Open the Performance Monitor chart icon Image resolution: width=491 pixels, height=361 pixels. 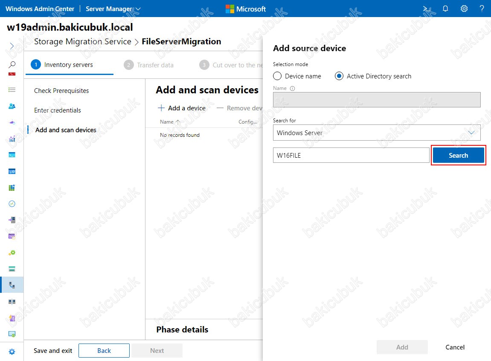12,139
